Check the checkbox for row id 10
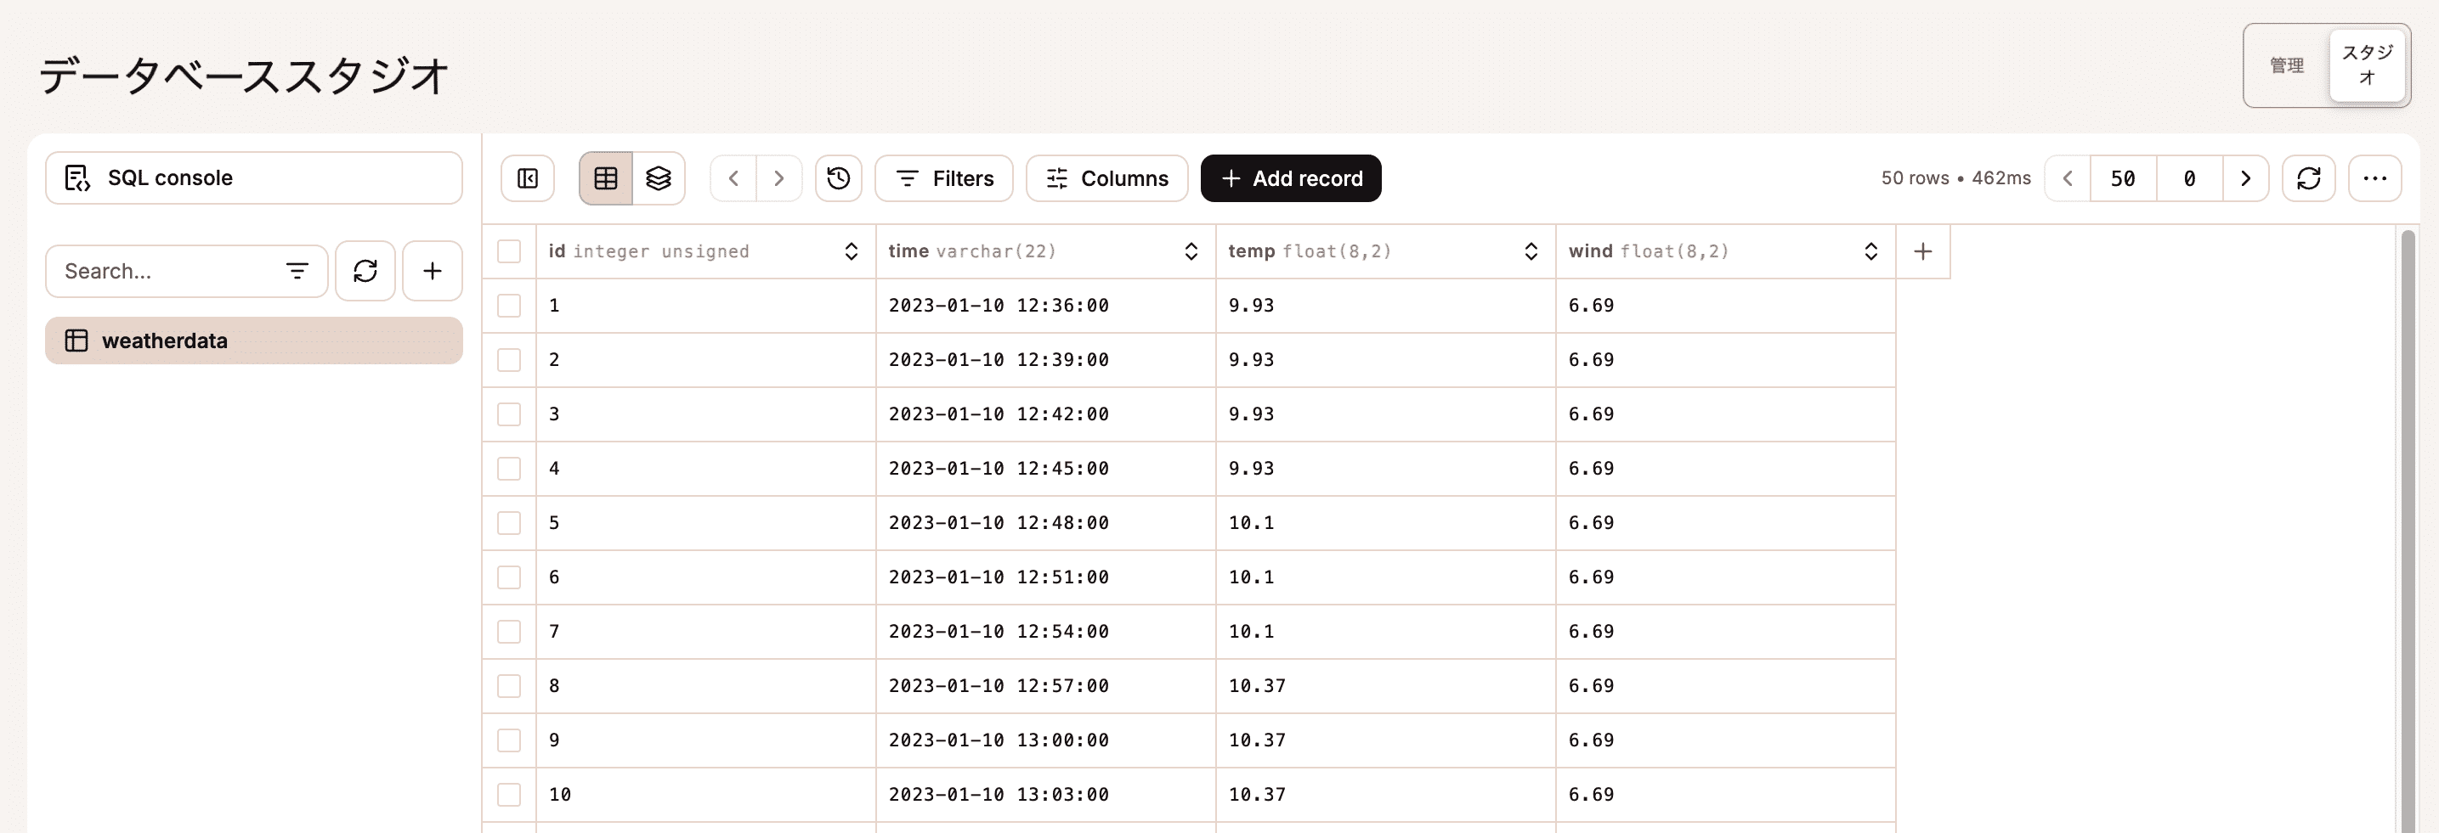 coord(509,795)
